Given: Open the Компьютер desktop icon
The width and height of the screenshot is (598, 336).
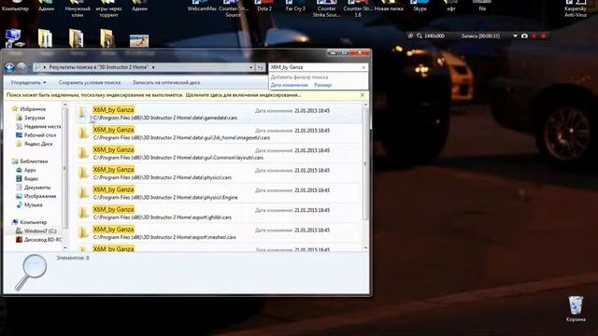Looking at the screenshot, I should coord(15,6).
